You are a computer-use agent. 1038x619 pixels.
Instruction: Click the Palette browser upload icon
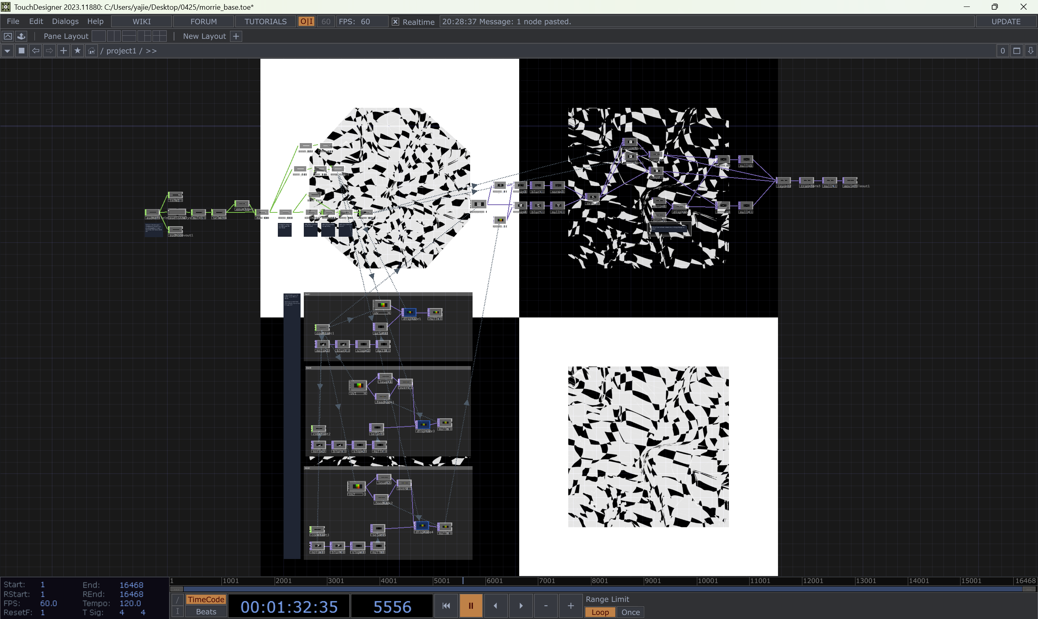[x=21, y=36]
